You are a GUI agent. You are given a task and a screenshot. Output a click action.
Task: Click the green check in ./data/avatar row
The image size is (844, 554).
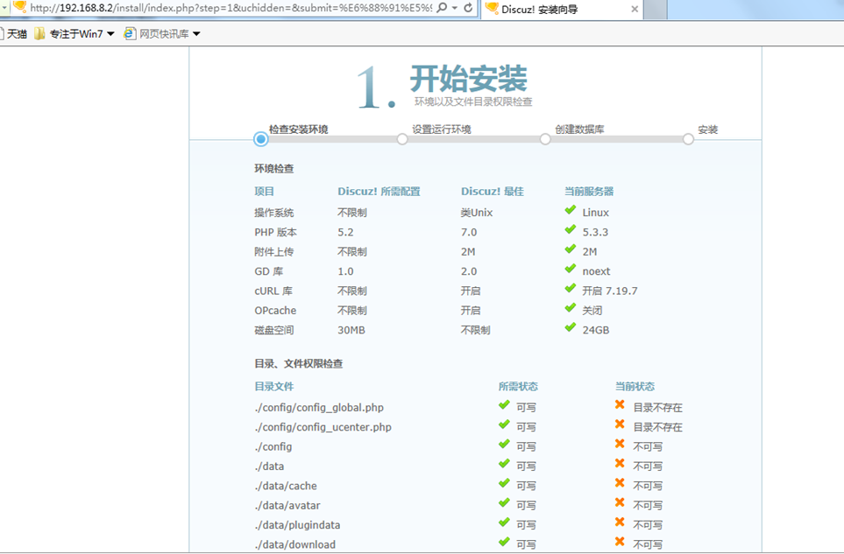point(504,503)
